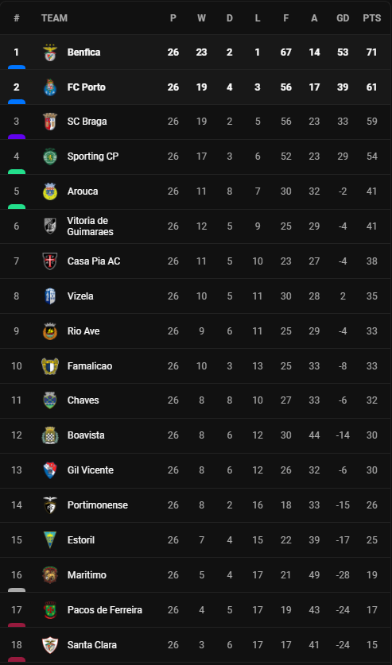Click the Famalicao club logo
Image resolution: width=392 pixels, height=665 pixels.
click(x=50, y=366)
